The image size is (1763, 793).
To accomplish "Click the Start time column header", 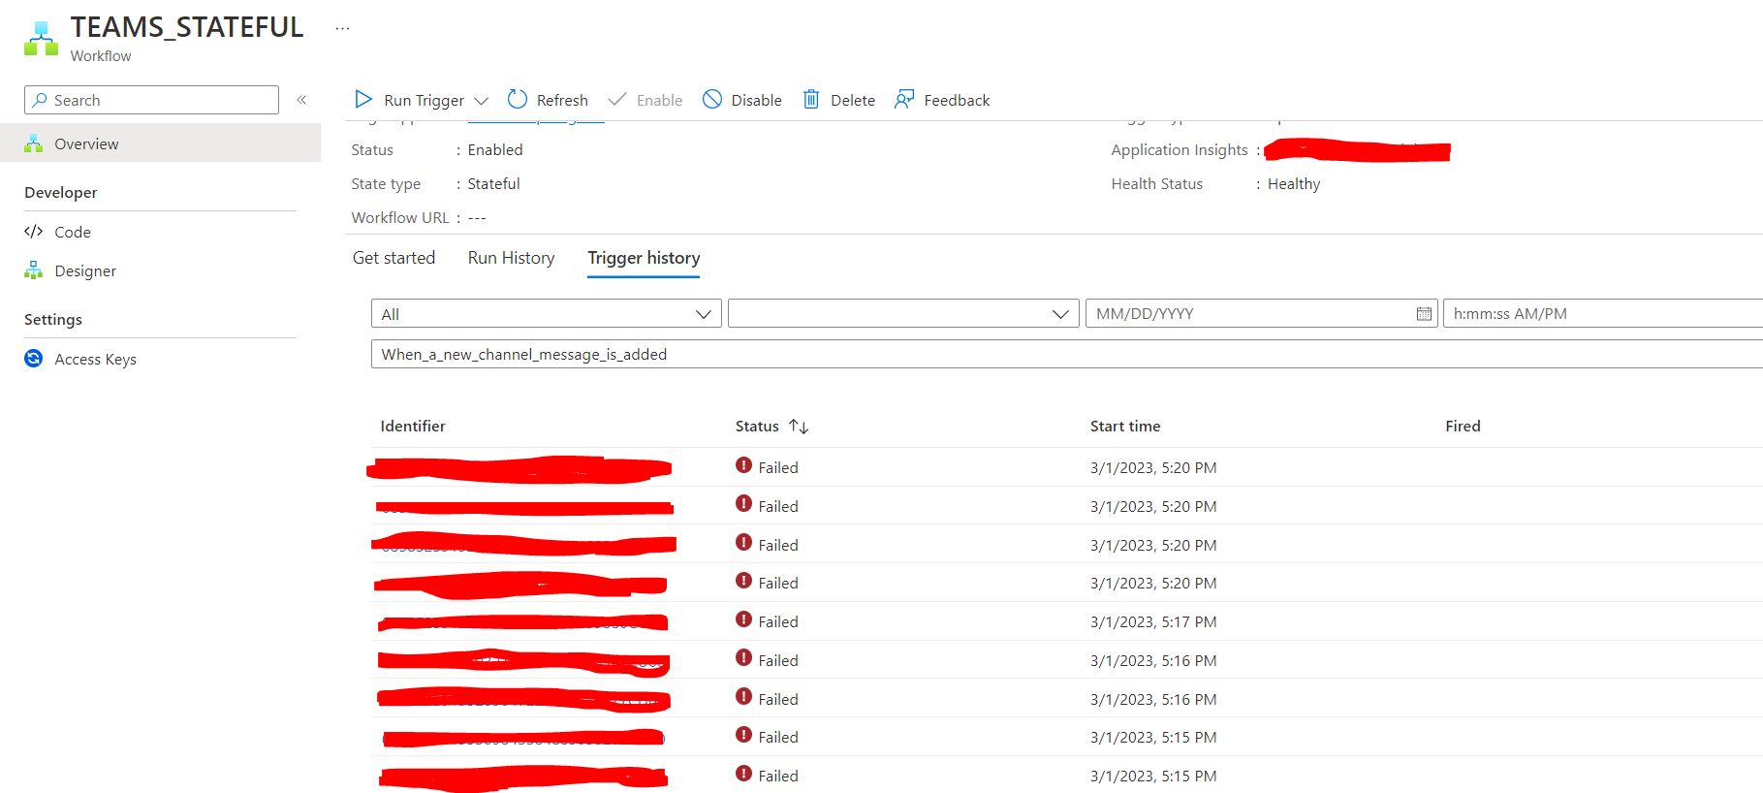I will click(1124, 427).
